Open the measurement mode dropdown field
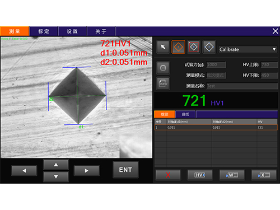This screenshot has width=280, height=210. pos(216,76)
